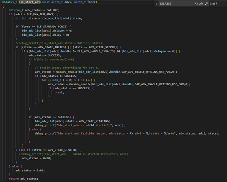Expand the replace toggle chevron

pyautogui.click(x=156, y=4)
